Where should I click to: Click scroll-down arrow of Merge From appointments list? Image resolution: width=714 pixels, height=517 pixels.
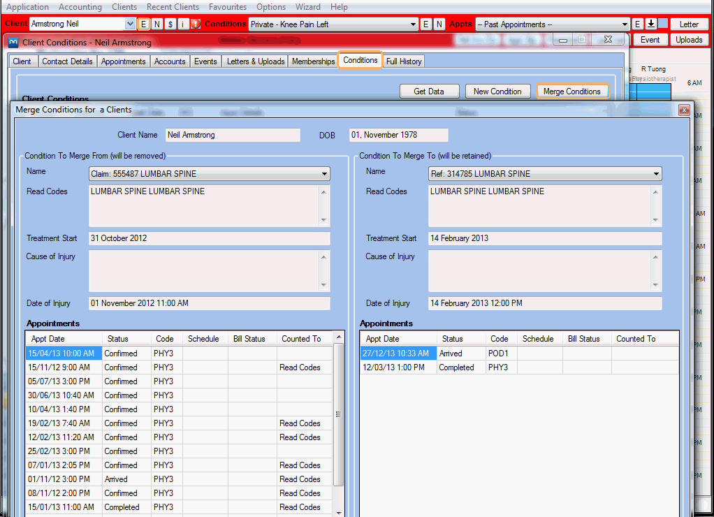(x=338, y=512)
